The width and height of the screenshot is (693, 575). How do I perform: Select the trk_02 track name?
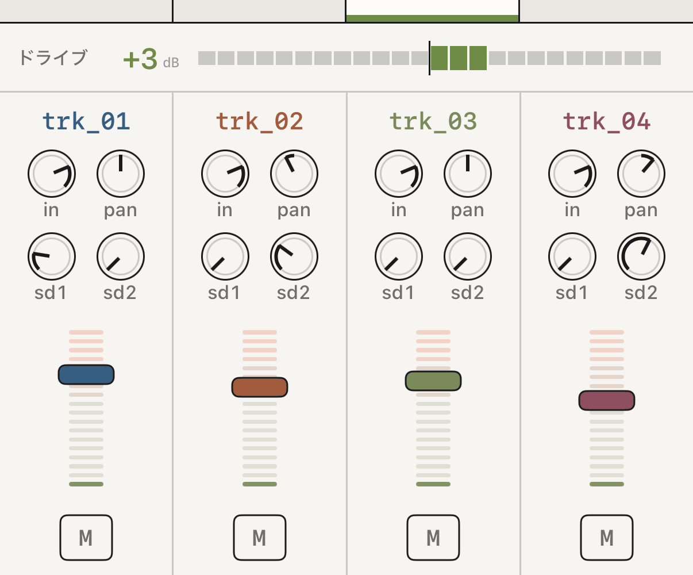point(260,121)
